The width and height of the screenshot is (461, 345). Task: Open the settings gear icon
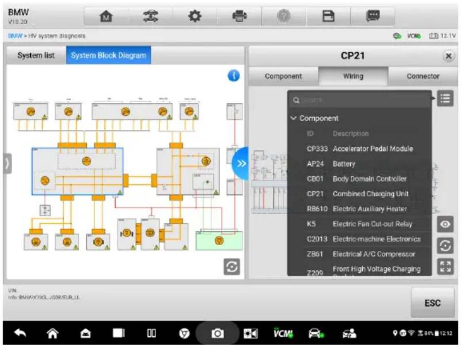click(195, 16)
